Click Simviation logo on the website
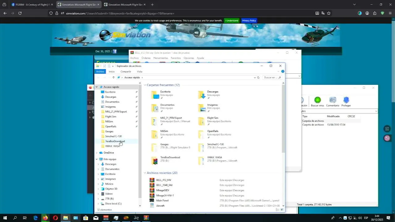Viewport: 395px width, 222px height. pyautogui.click(x=125, y=35)
